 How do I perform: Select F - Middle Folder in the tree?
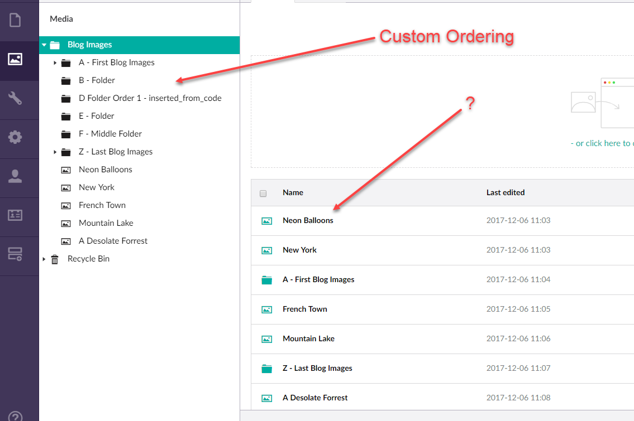click(110, 134)
